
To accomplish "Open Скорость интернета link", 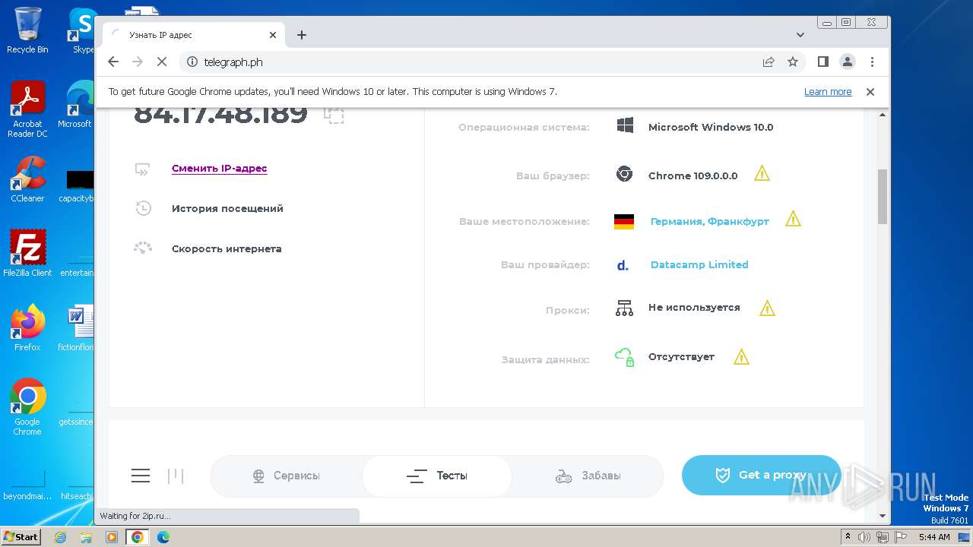I will [x=227, y=248].
